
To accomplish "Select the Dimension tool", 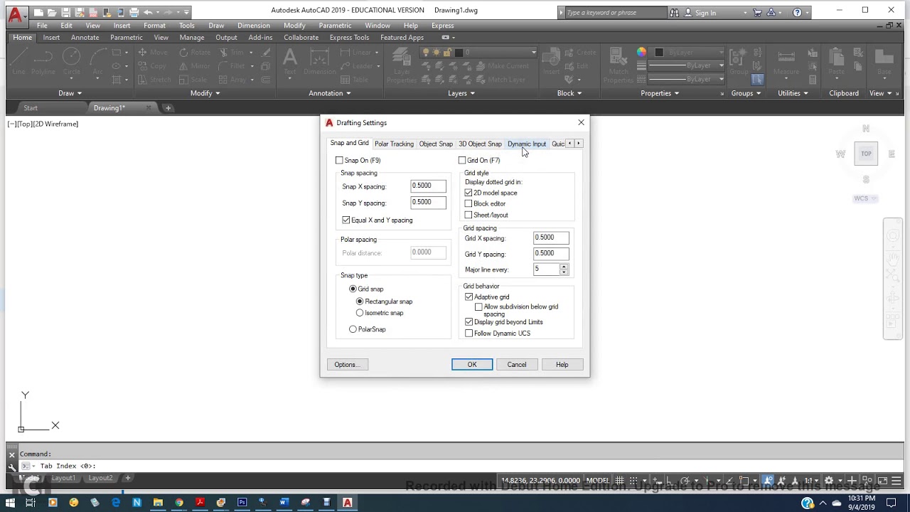I will click(x=319, y=61).
